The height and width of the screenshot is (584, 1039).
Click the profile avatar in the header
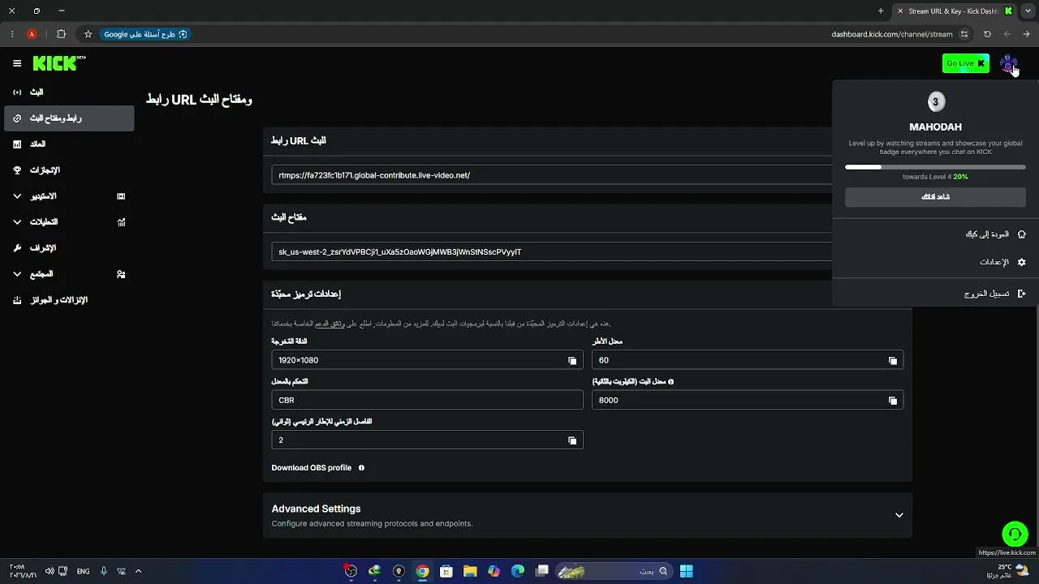pos(1008,63)
